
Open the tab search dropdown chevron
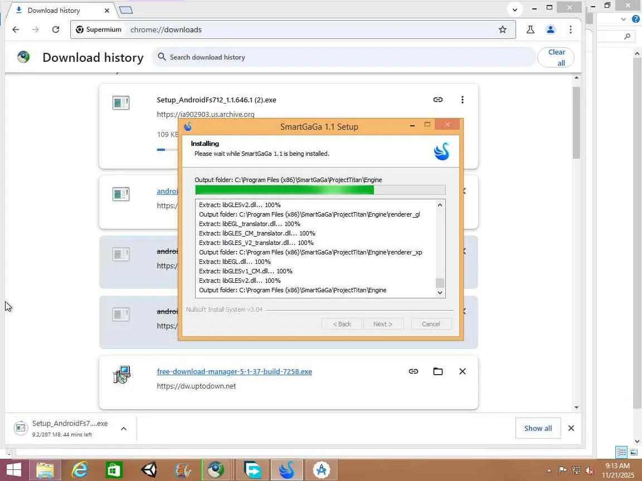pyautogui.click(x=515, y=9)
